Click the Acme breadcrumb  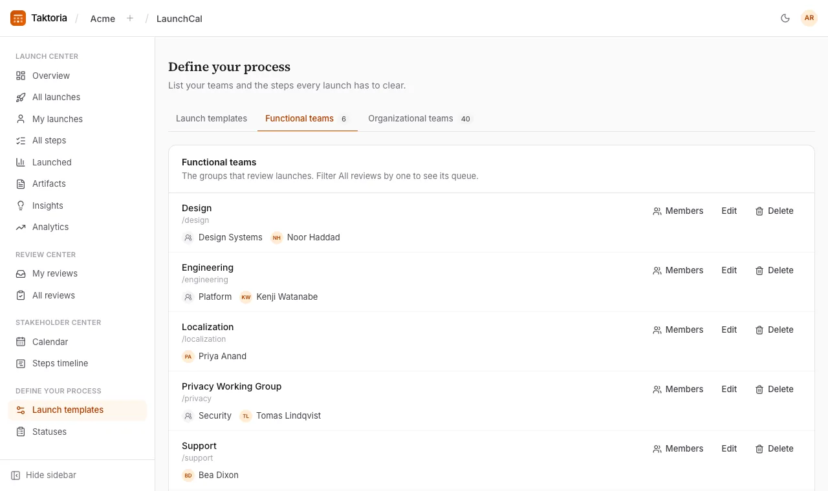pos(103,19)
